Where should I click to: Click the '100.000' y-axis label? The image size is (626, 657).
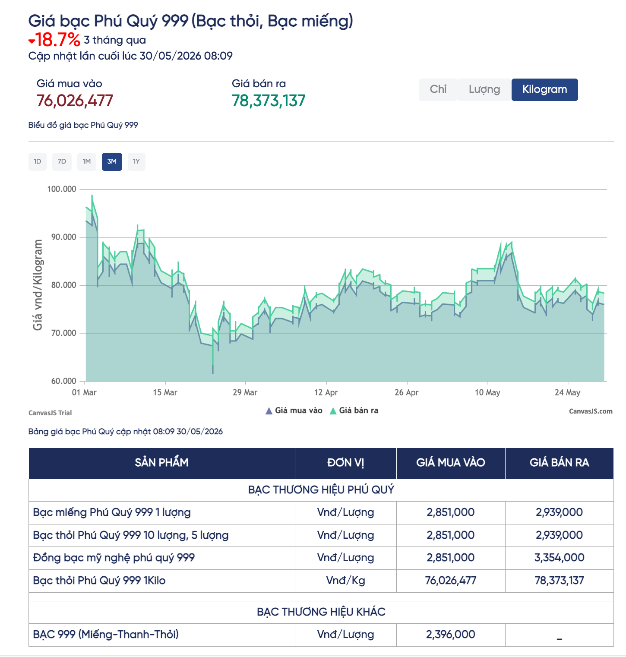pos(62,189)
